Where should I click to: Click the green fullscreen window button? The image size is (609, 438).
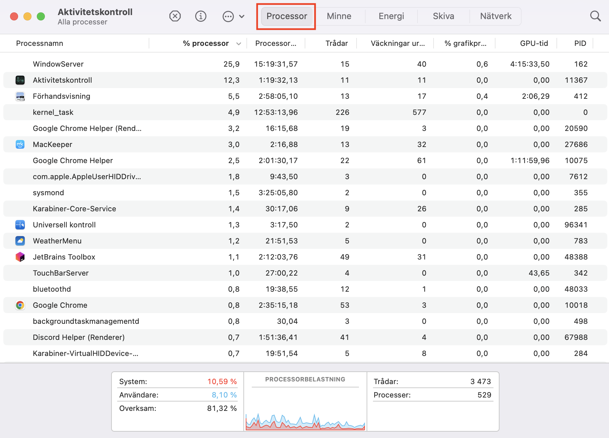41,16
